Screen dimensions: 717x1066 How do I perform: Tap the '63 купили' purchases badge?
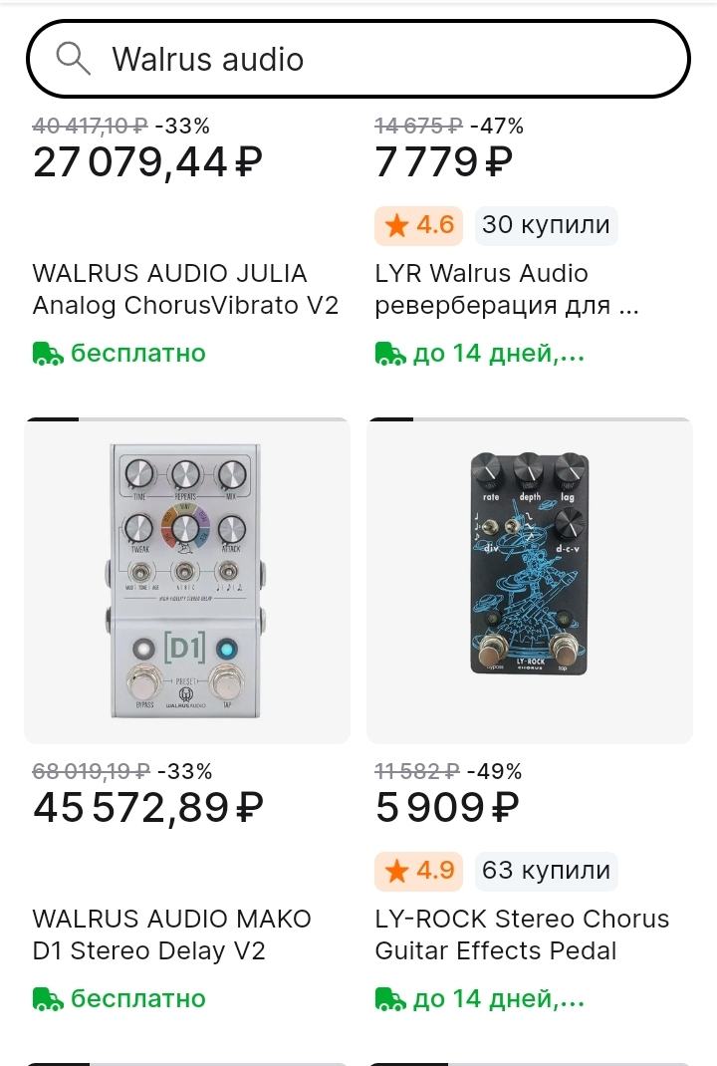546,871
